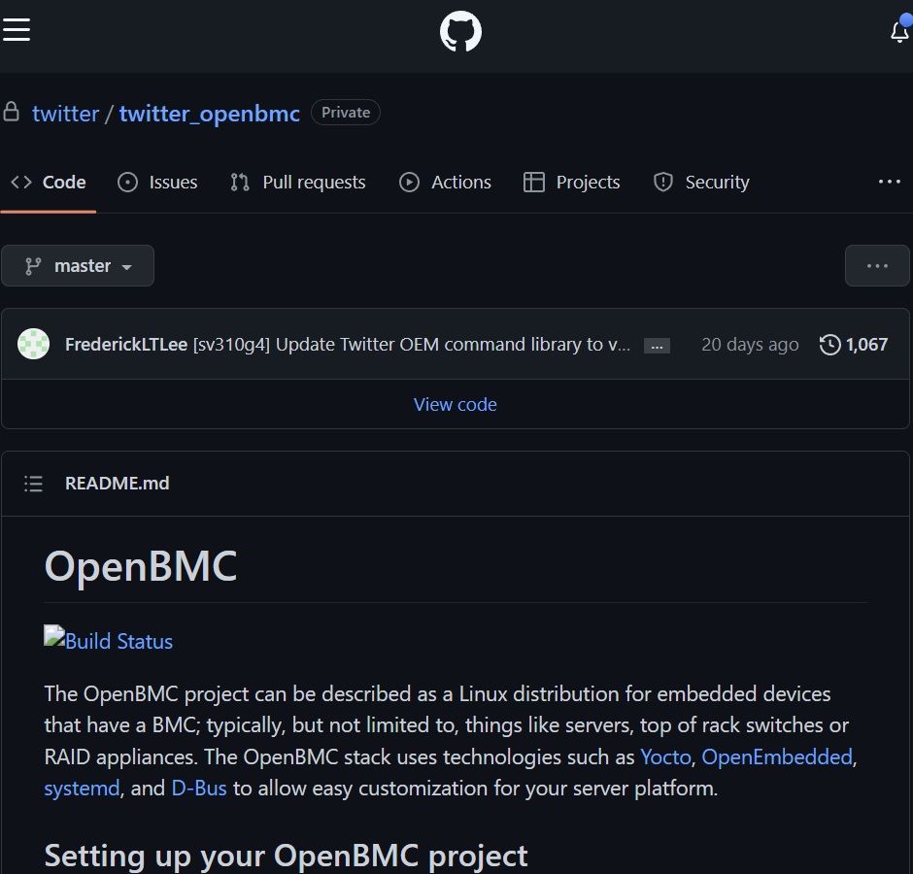Screen dimensions: 913x874
Task: Follow the D-Bus link
Action: tap(198, 788)
